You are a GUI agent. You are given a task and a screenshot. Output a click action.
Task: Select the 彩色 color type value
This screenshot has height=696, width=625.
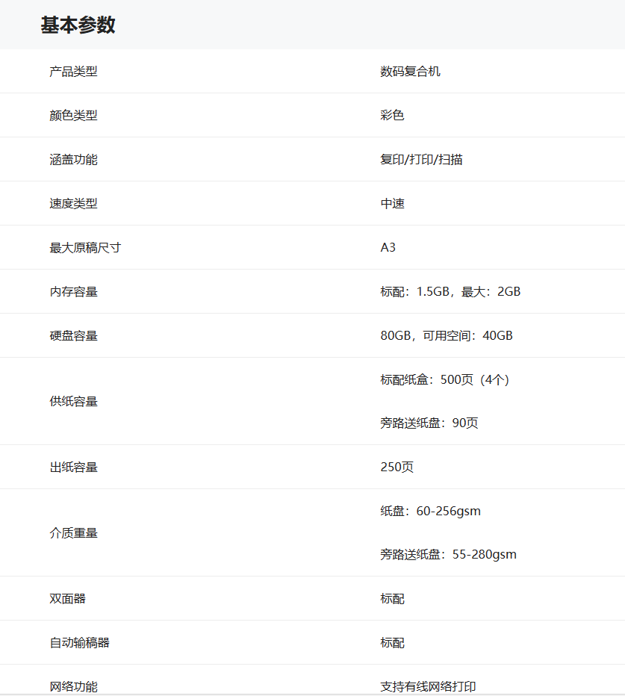pyautogui.click(x=392, y=116)
